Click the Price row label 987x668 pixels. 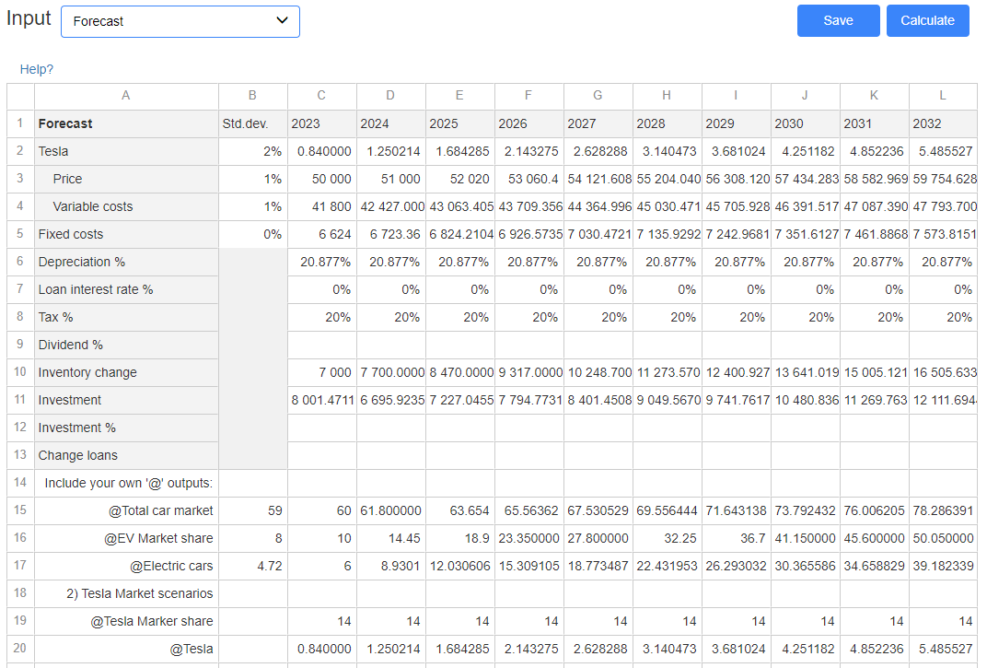[x=126, y=179]
